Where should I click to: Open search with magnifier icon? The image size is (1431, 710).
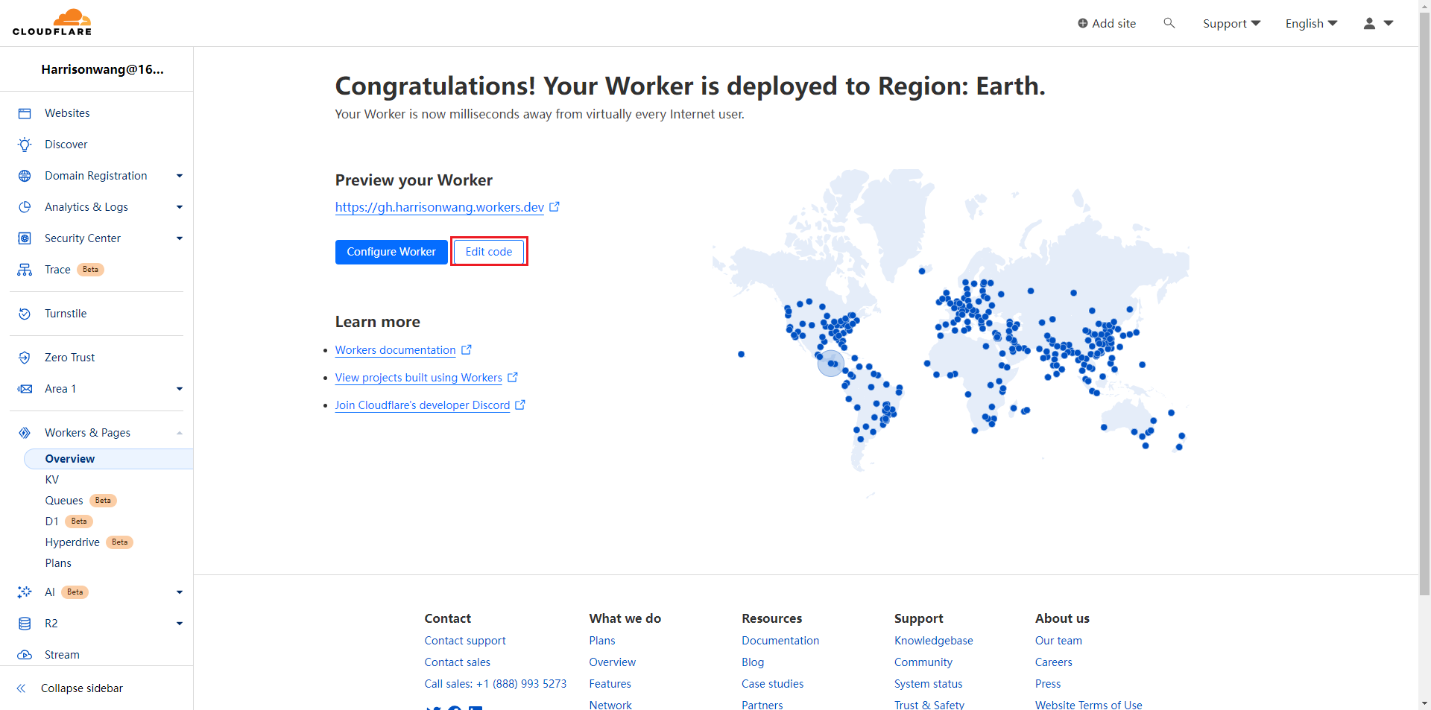point(1169,23)
